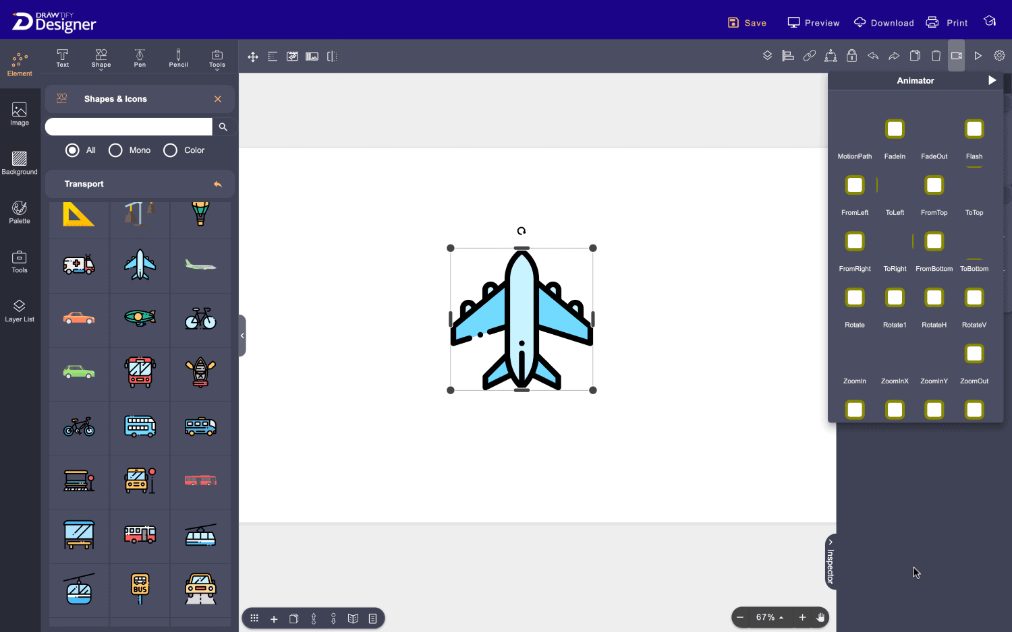Click the lock icon in the top toolbar
The width and height of the screenshot is (1012, 632).
click(x=851, y=56)
